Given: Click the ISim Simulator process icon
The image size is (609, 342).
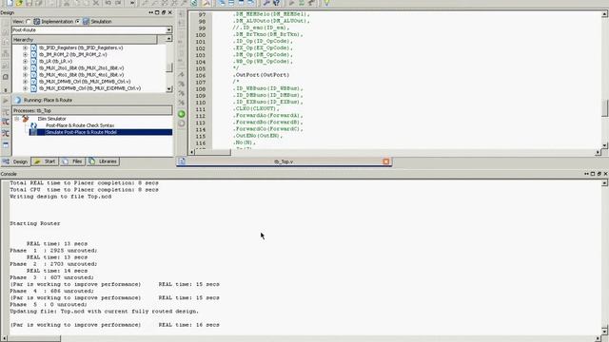Looking at the screenshot, I should click(26, 119).
